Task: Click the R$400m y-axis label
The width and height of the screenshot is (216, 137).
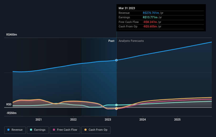Action: [x=12, y=35]
